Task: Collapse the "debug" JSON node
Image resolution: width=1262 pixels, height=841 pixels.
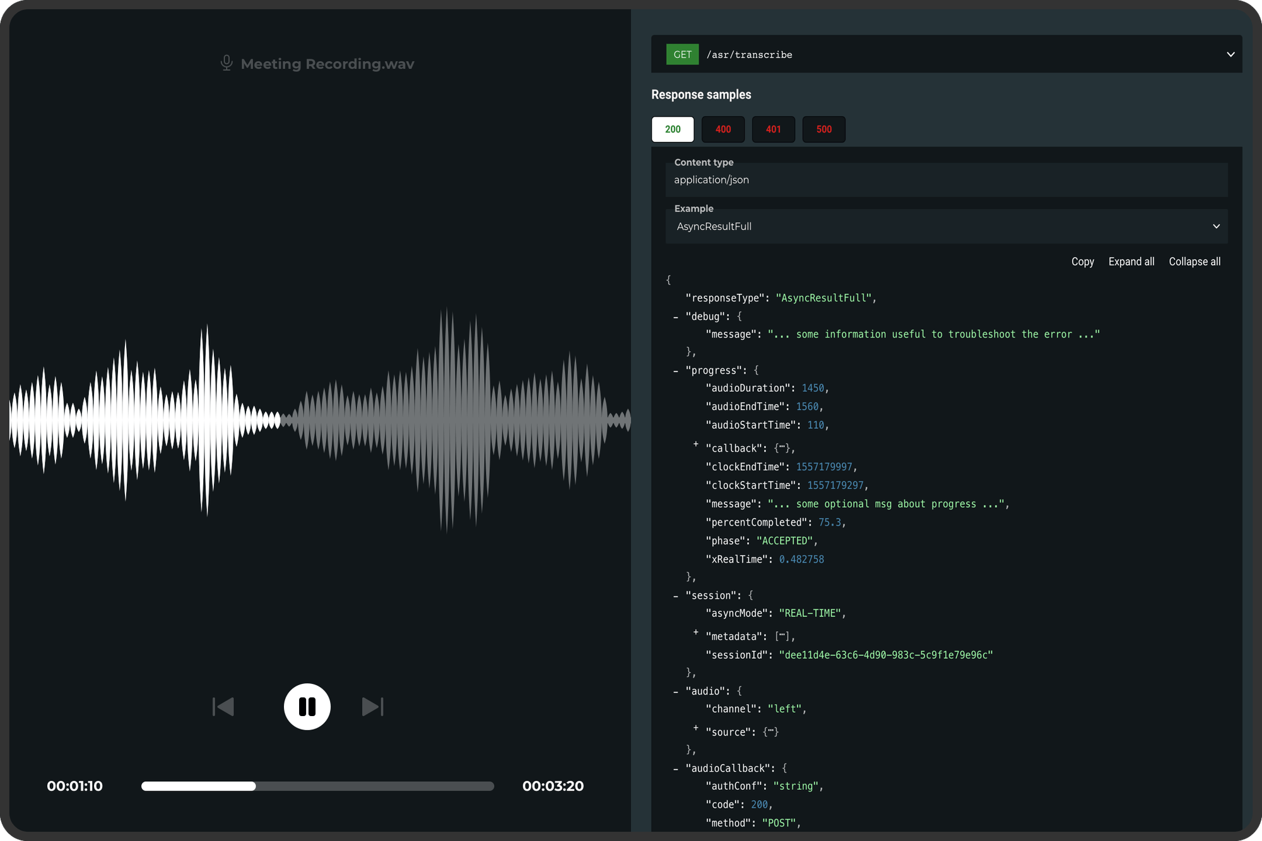Action: click(676, 317)
